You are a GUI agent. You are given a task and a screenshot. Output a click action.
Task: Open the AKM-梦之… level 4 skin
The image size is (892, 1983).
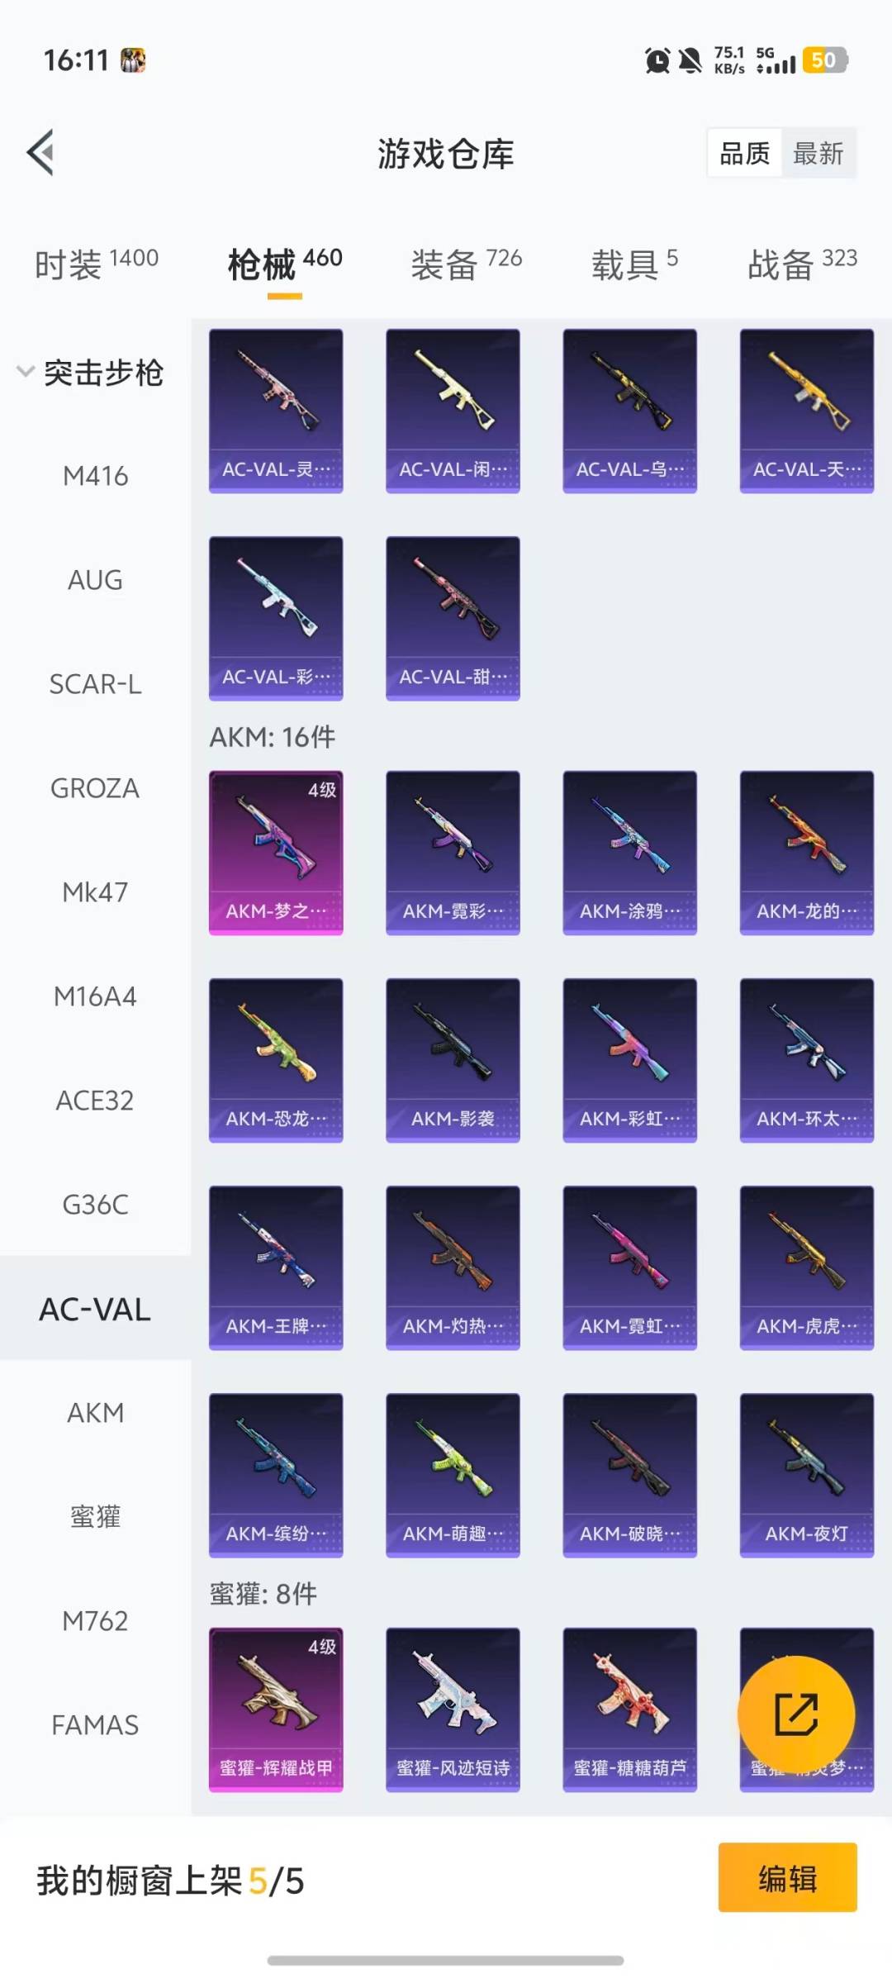click(x=276, y=853)
